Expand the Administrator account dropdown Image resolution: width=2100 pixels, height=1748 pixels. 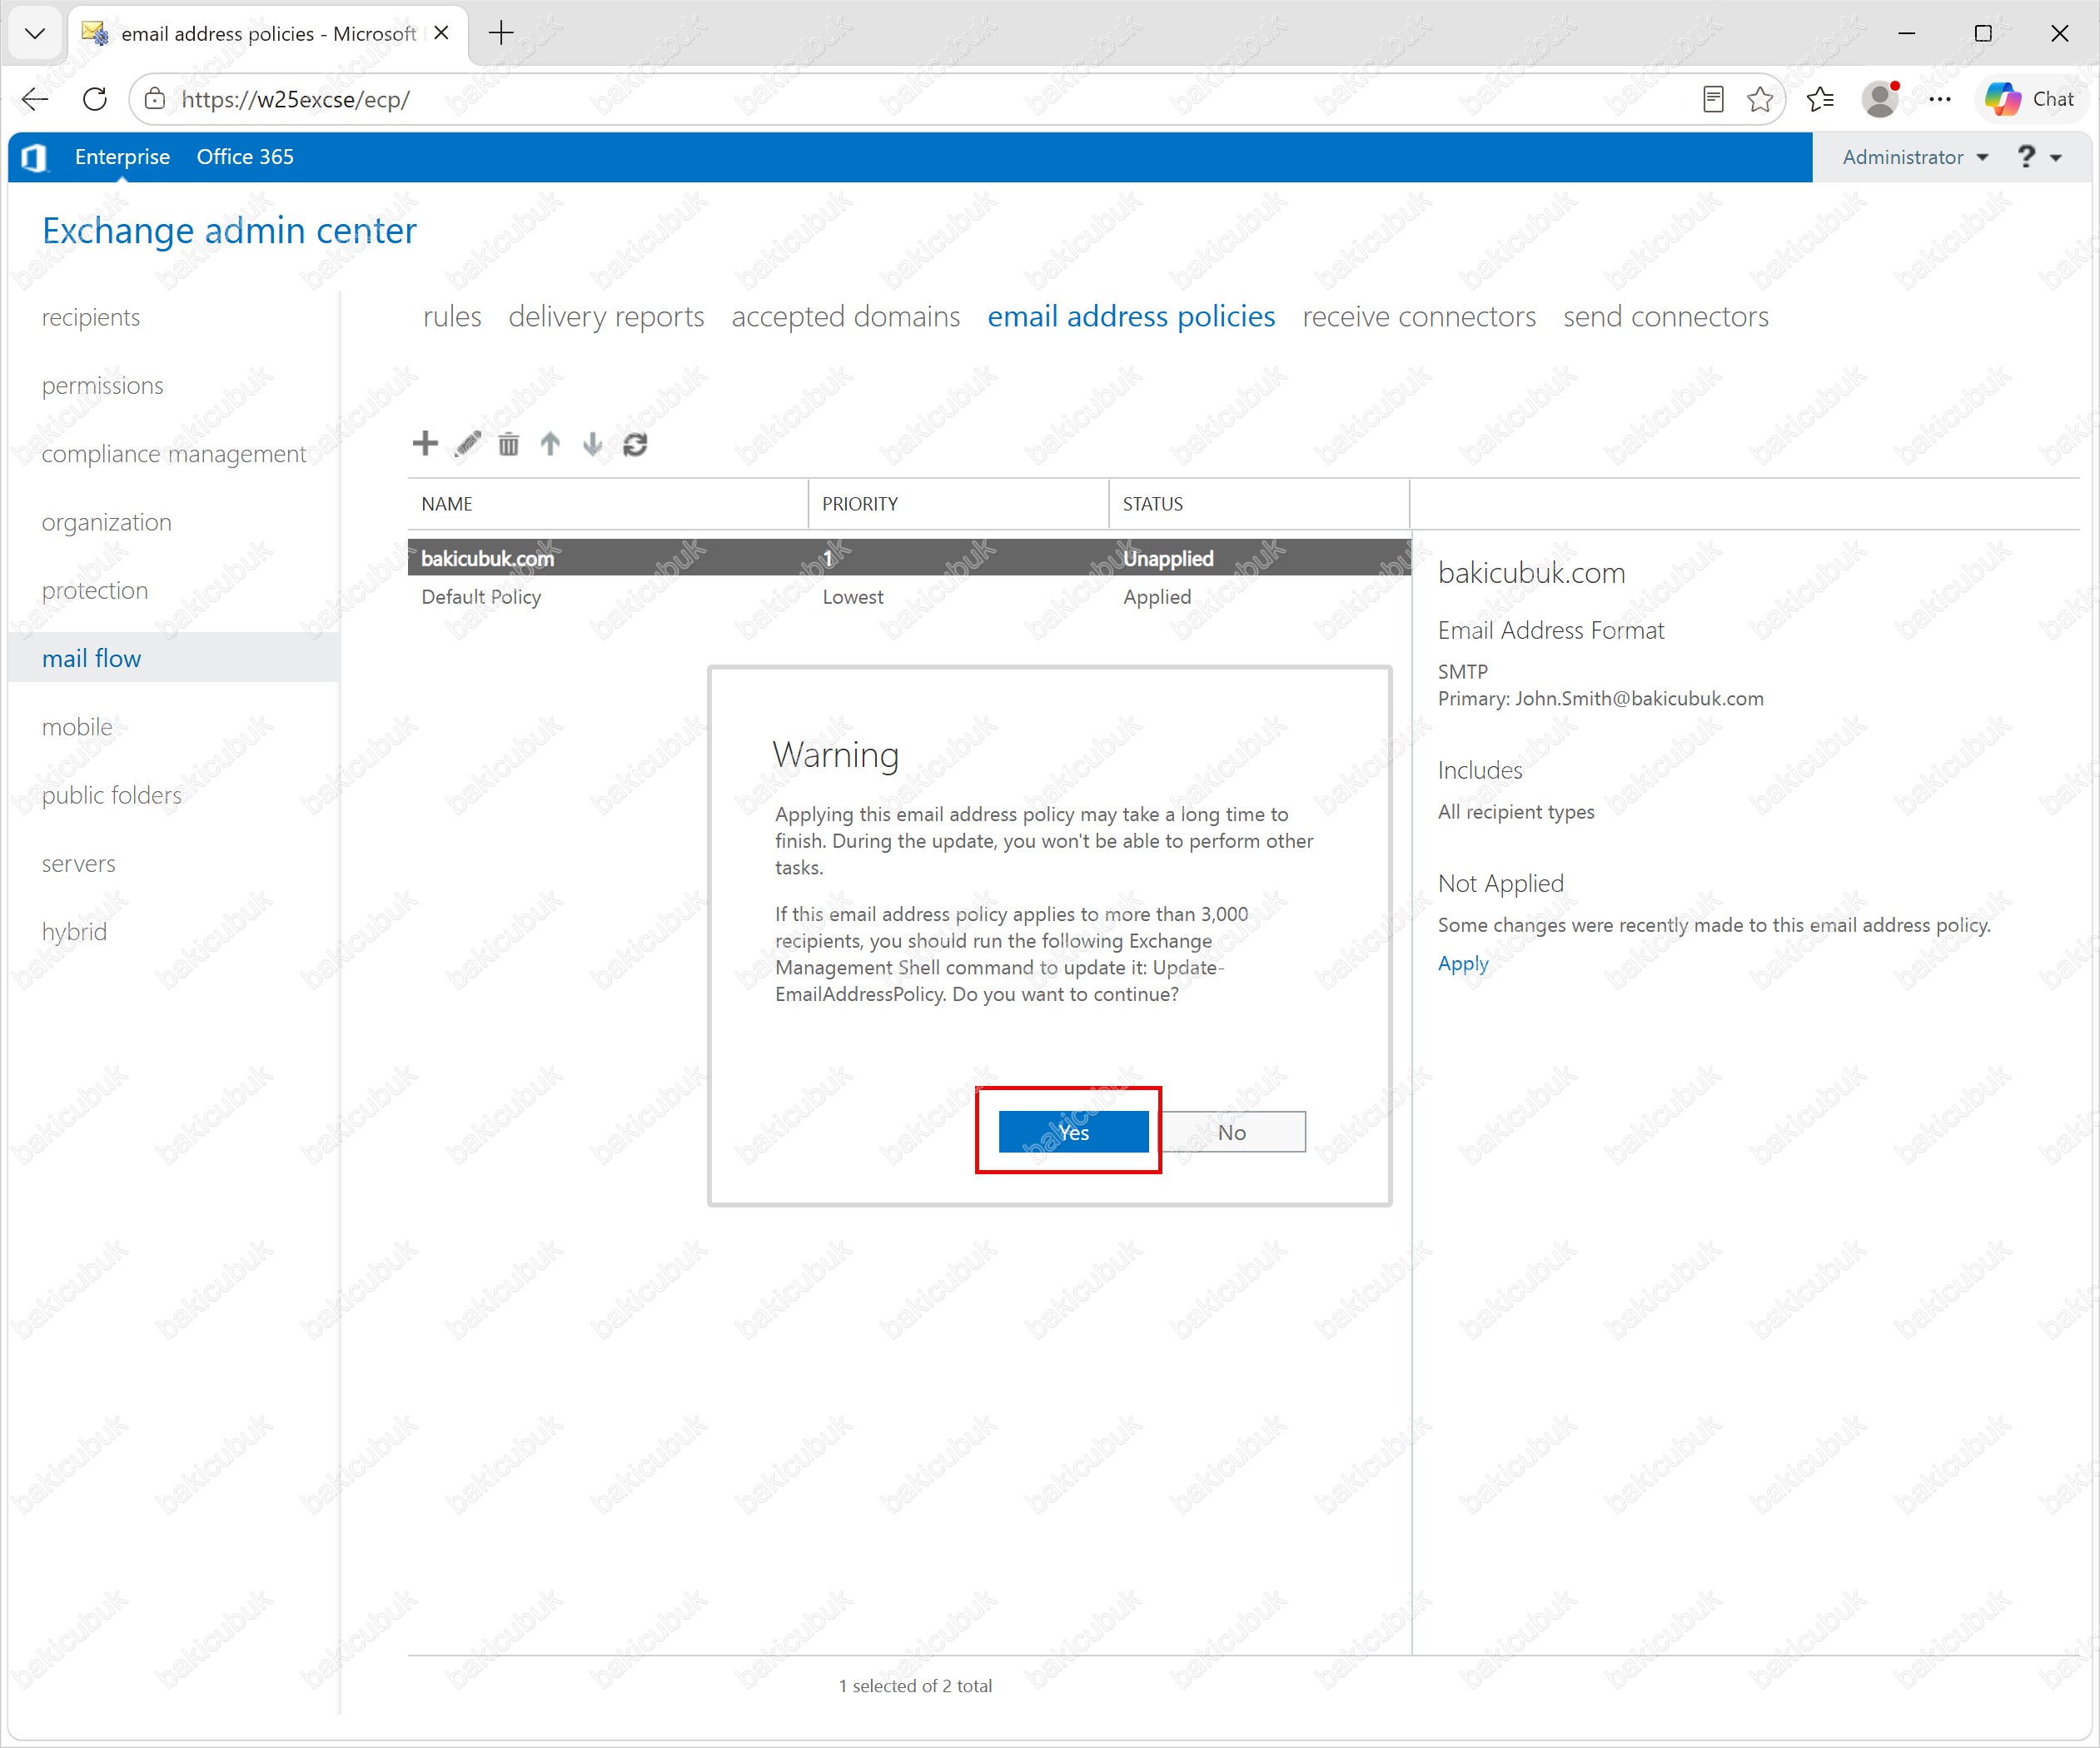coord(1915,157)
